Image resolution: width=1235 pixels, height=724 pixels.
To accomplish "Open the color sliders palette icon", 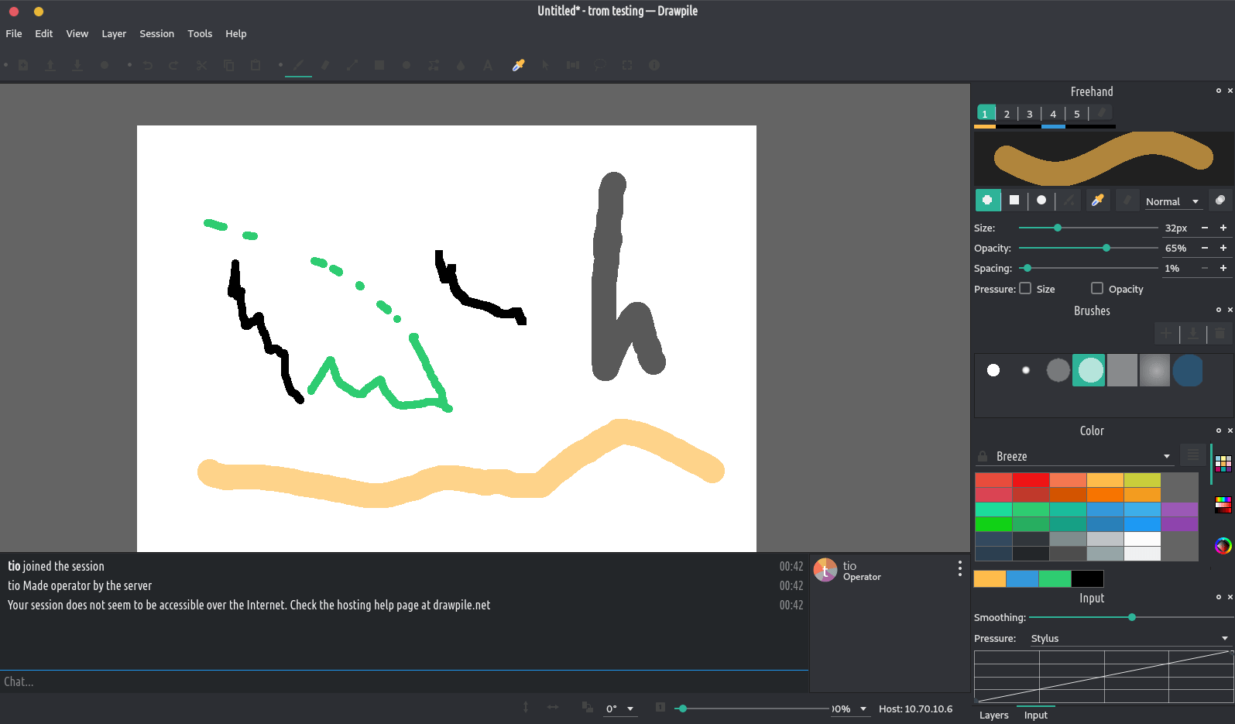I will click(x=1223, y=505).
